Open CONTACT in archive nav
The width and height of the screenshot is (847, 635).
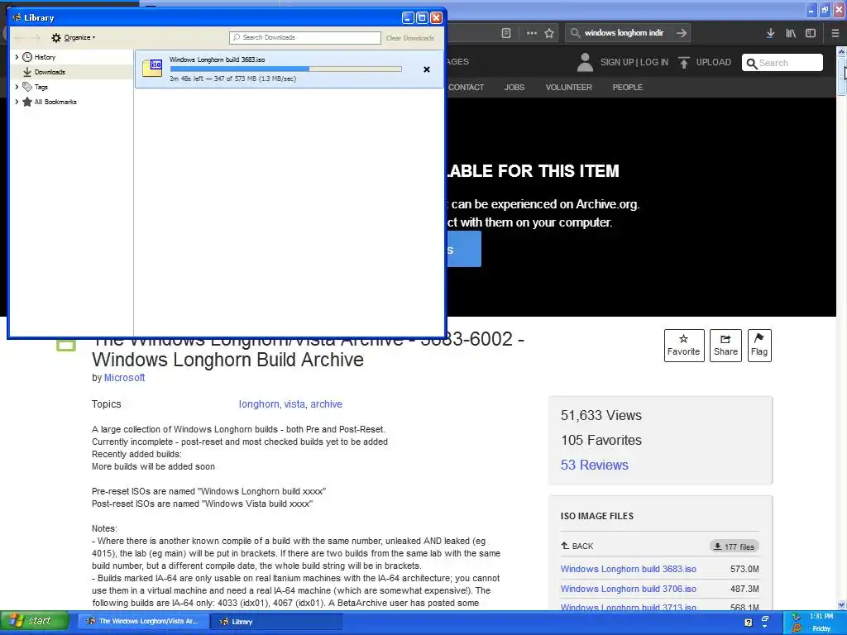466,87
